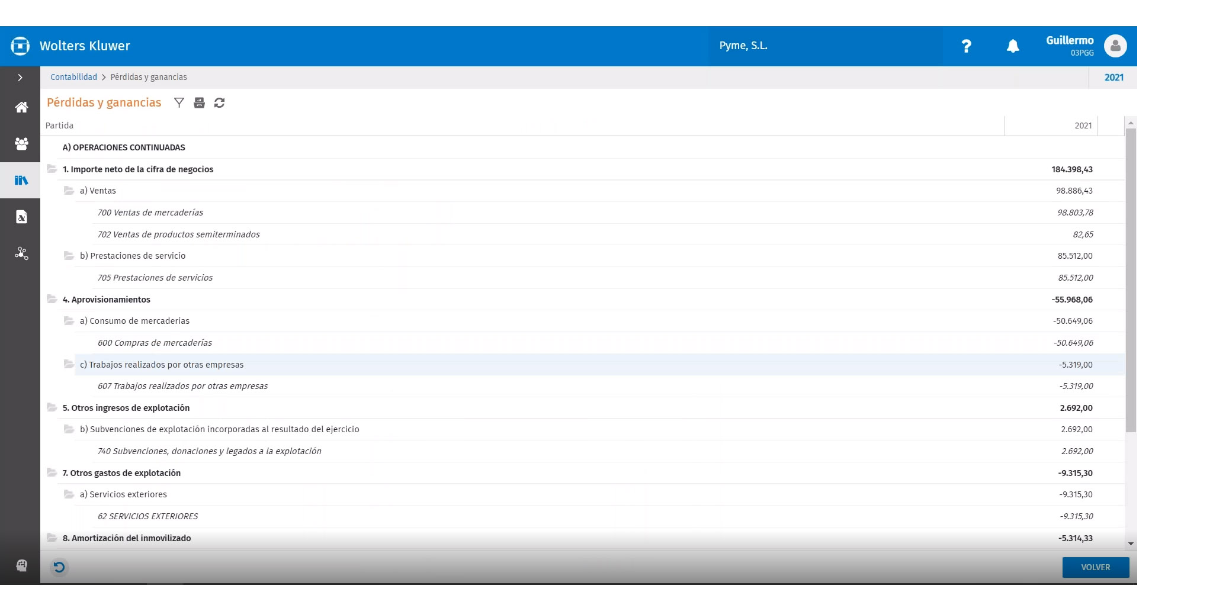
Task: Click the scrollbar down arrow
Action: 1131,544
